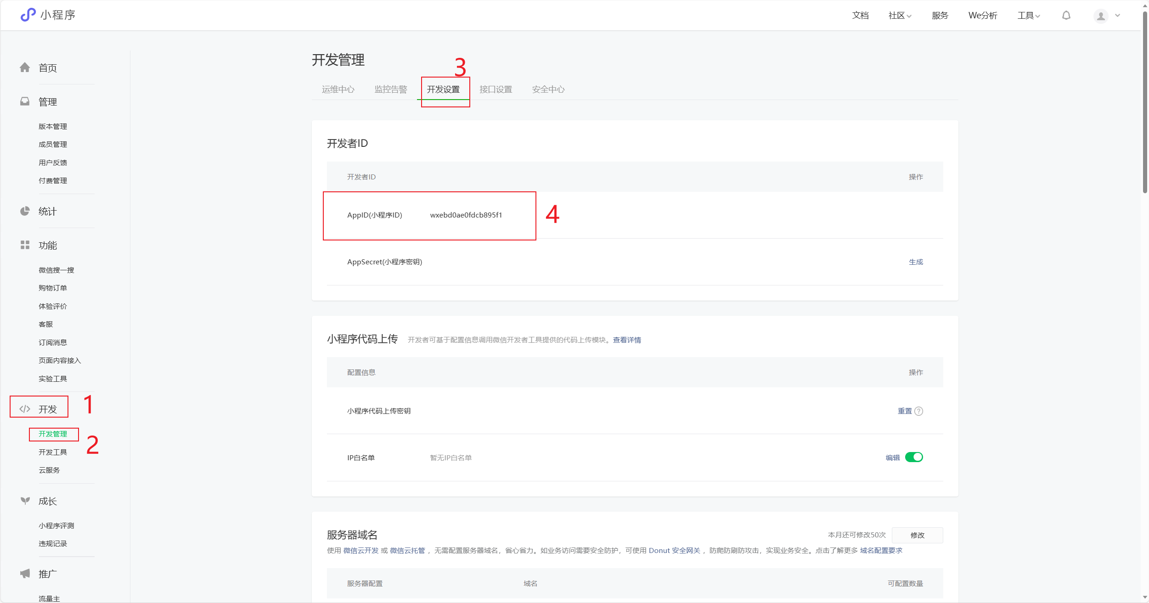Open 小程序评测 in the sidebar
The height and width of the screenshot is (603, 1149).
pos(56,526)
